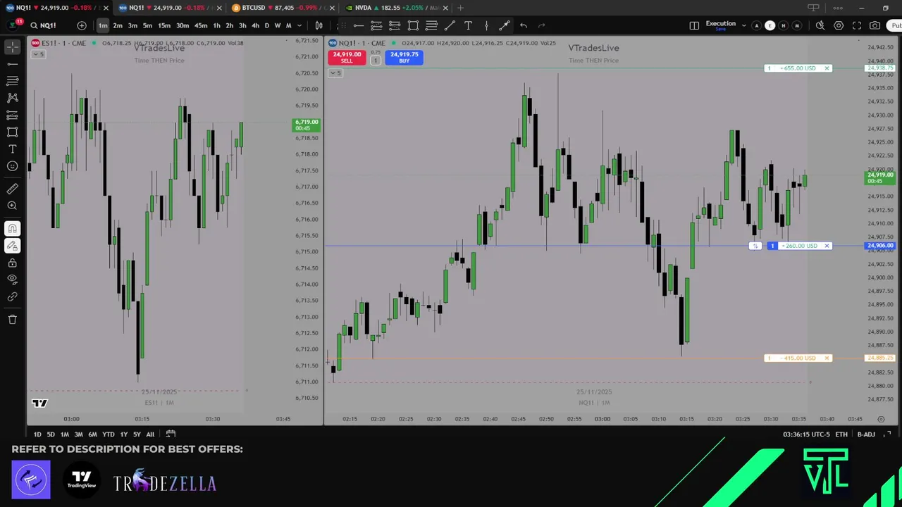Image resolution: width=902 pixels, height=507 pixels.
Task: Expand the layout dropdown next to Execution
Action: 743,25
